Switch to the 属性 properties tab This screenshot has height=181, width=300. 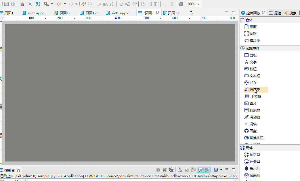[275, 13]
